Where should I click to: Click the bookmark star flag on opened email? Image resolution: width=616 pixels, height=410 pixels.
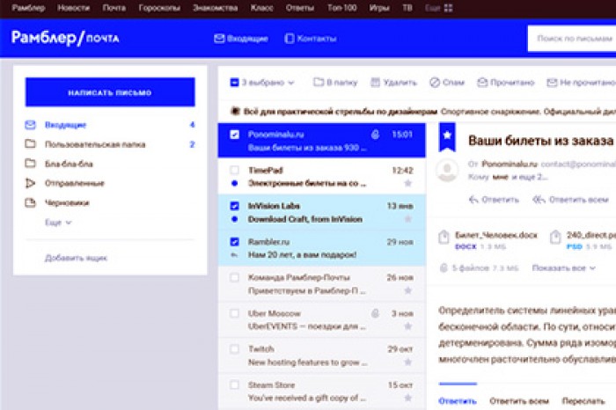pyautogui.click(x=447, y=136)
